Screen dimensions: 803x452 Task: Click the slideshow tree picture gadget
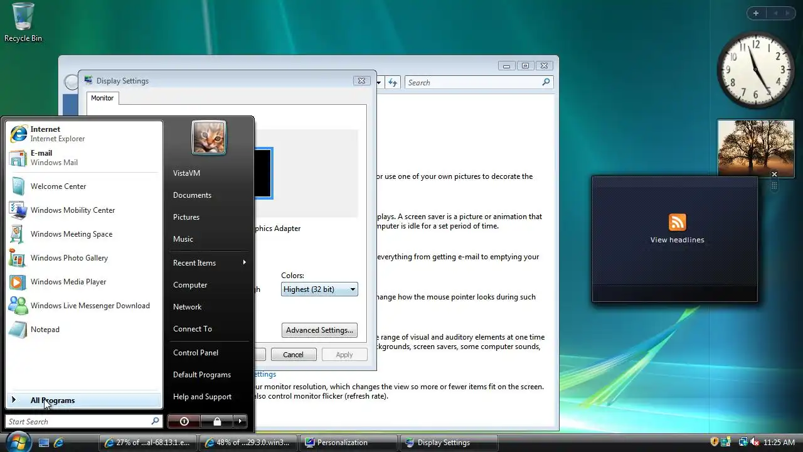(755, 149)
